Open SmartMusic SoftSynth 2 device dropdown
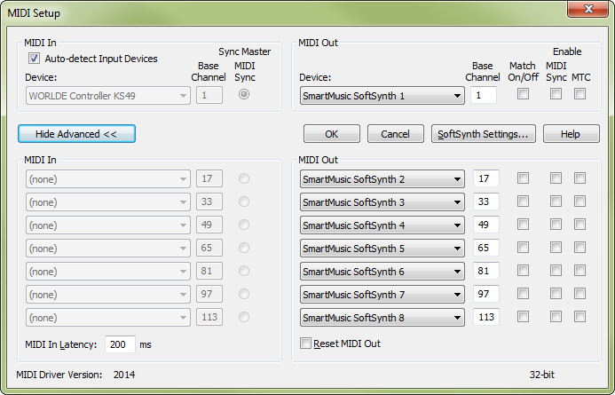Screen dimensions: 615x395 pos(382,179)
